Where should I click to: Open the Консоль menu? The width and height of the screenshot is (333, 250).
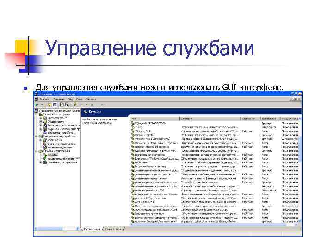tap(44, 99)
